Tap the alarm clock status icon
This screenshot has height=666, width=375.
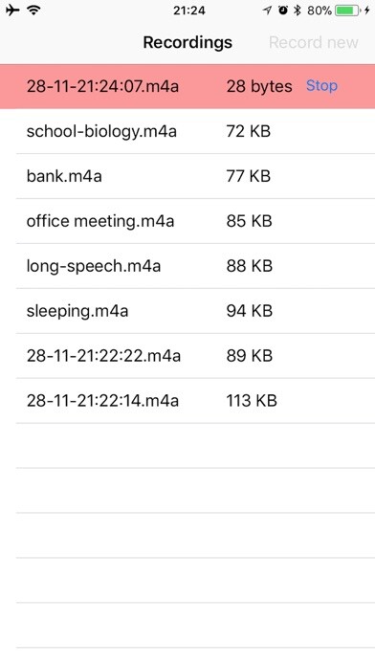pyautogui.click(x=283, y=11)
